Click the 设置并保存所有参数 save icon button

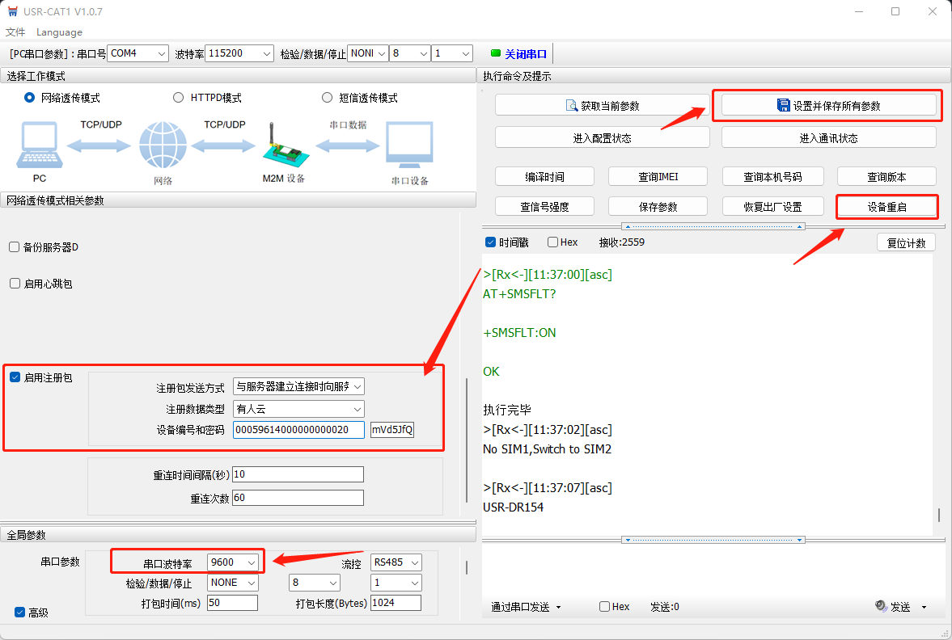click(828, 106)
